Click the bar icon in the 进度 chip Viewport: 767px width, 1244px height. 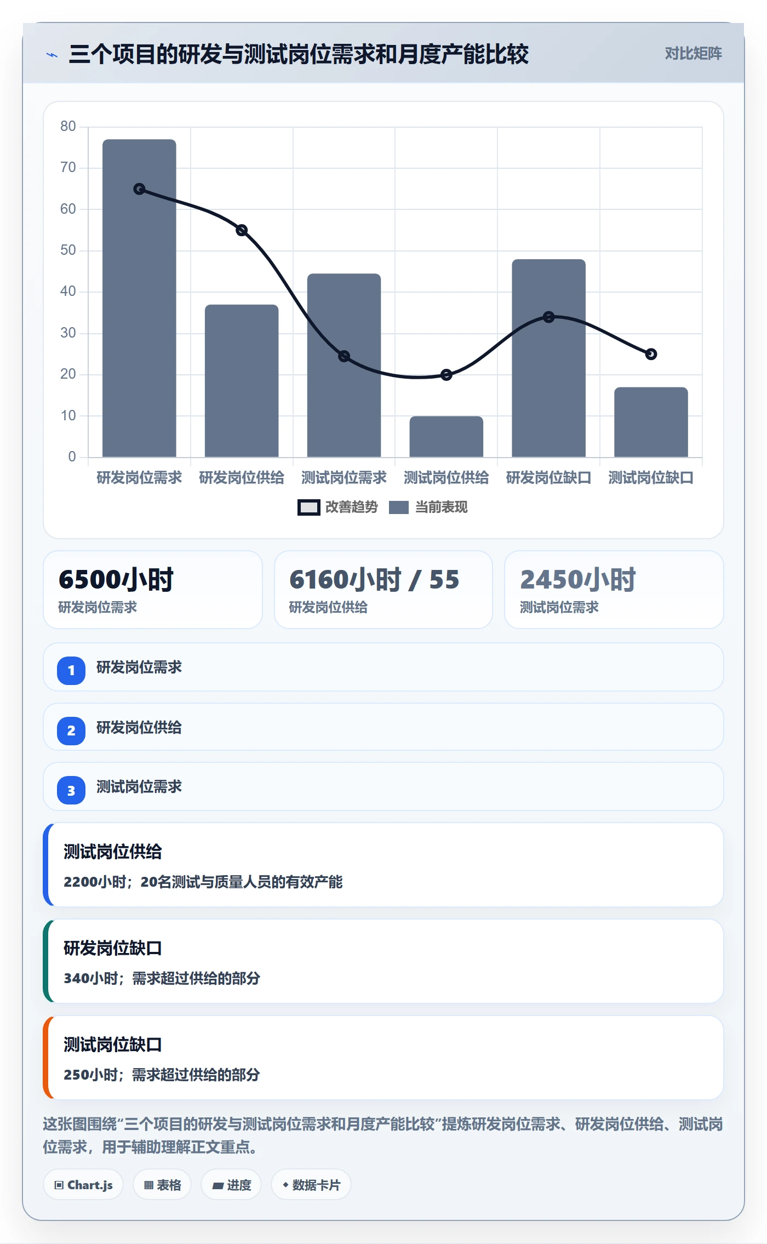(217, 1186)
